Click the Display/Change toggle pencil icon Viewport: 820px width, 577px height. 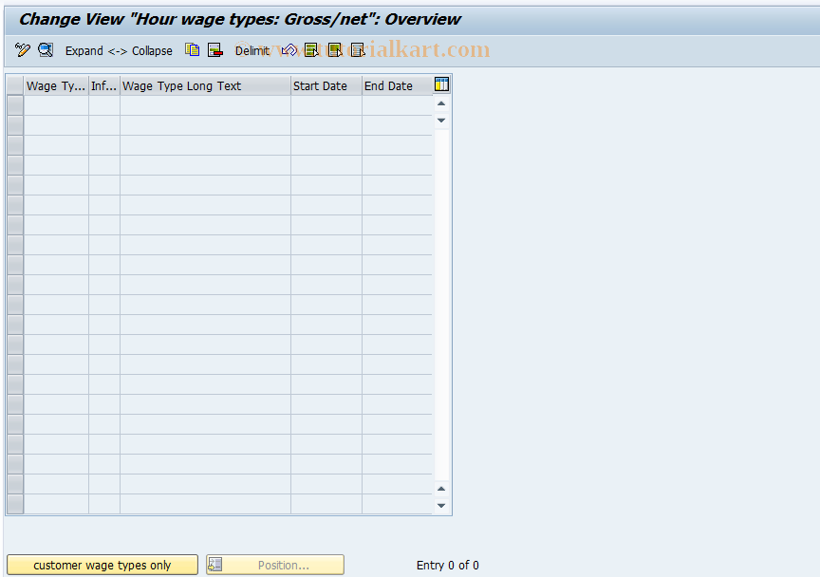23,50
